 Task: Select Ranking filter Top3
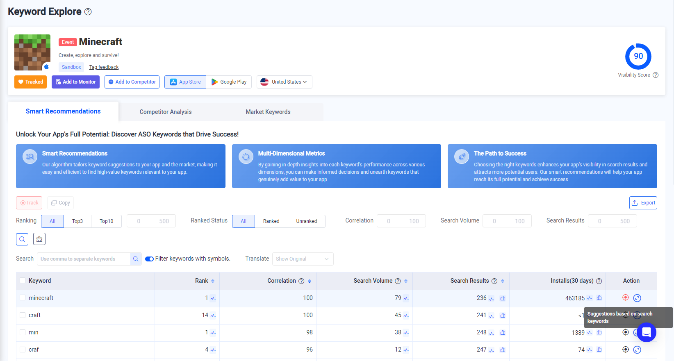[x=77, y=221]
